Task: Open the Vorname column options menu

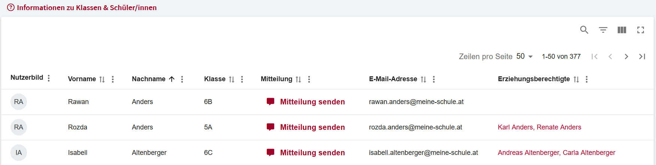Action: click(113, 79)
